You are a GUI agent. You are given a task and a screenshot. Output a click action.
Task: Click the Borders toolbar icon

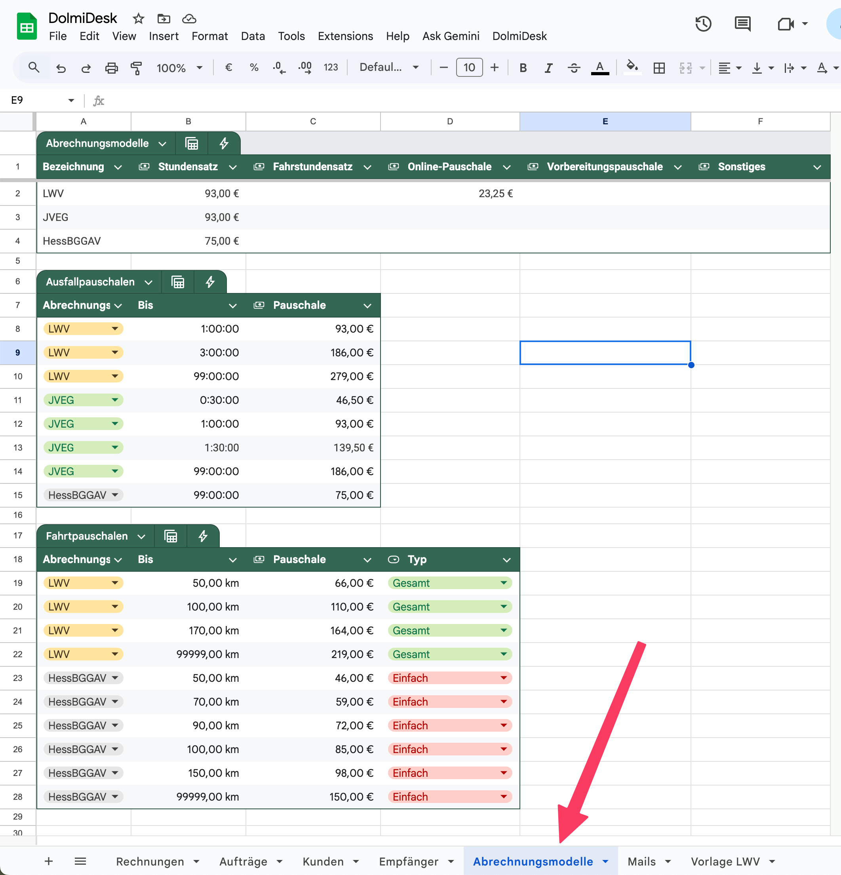pos(659,68)
